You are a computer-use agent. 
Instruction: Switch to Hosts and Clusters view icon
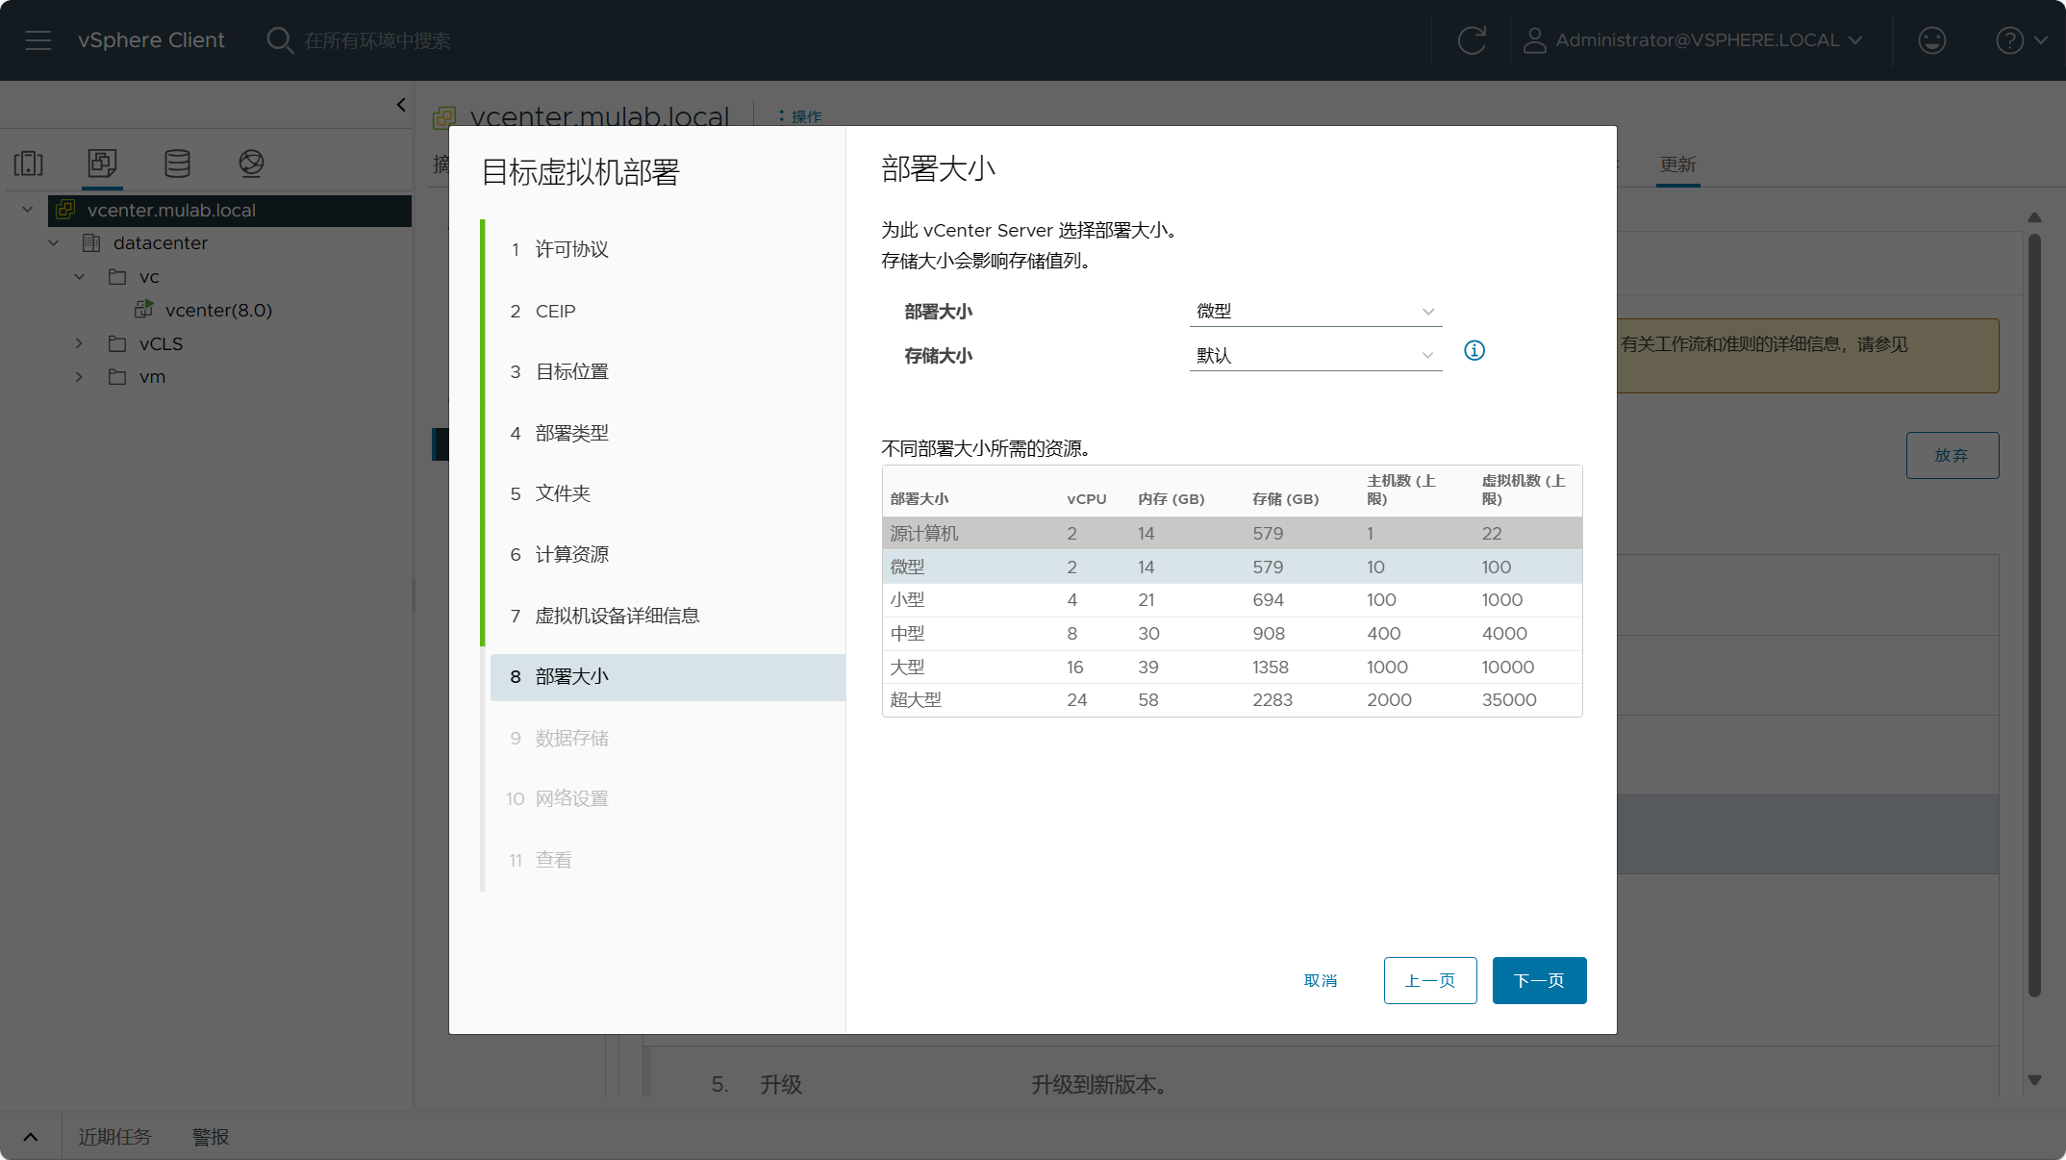pyautogui.click(x=29, y=164)
